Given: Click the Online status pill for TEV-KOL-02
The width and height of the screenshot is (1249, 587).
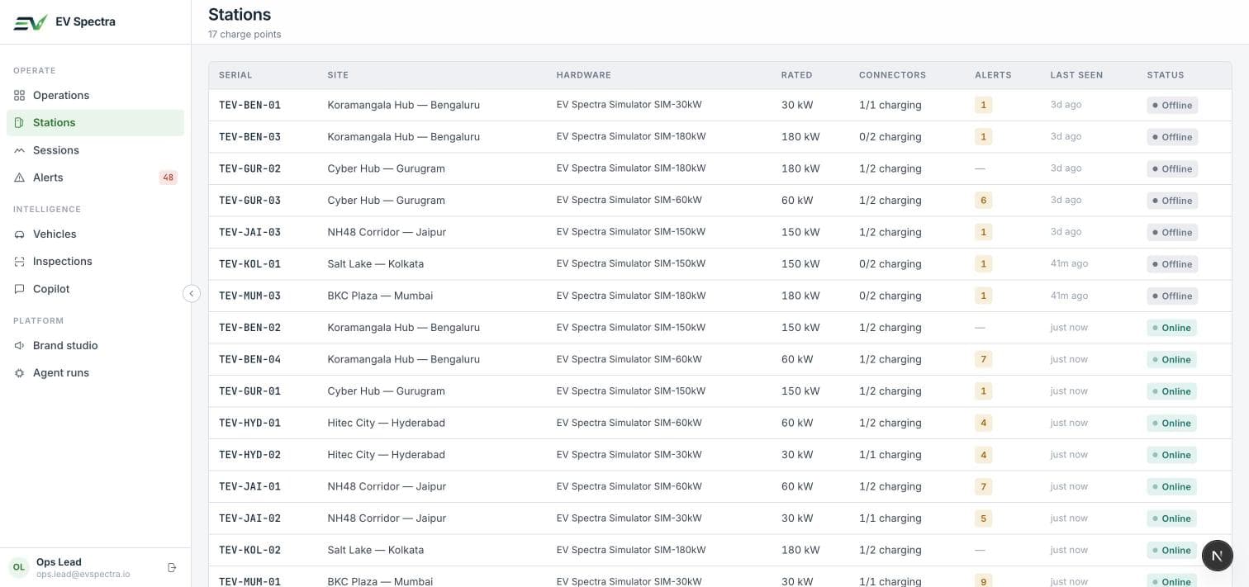Looking at the screenshot, I should pos(1171,550).
